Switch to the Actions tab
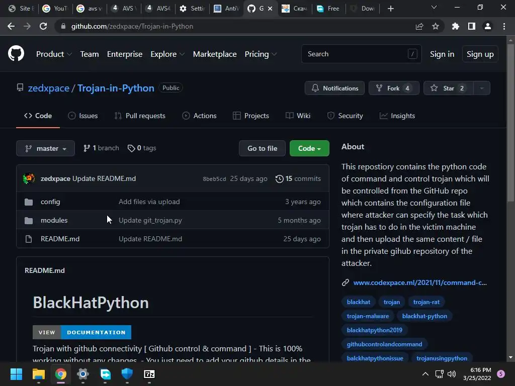515x386 pixels. coord(199,116)
